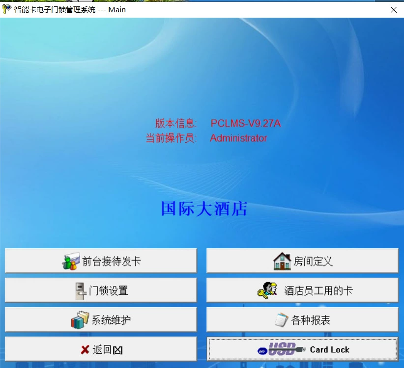The image size is (404, 368).
Task: Click the front desk people-and-card icon
Action: pos(71,261)
